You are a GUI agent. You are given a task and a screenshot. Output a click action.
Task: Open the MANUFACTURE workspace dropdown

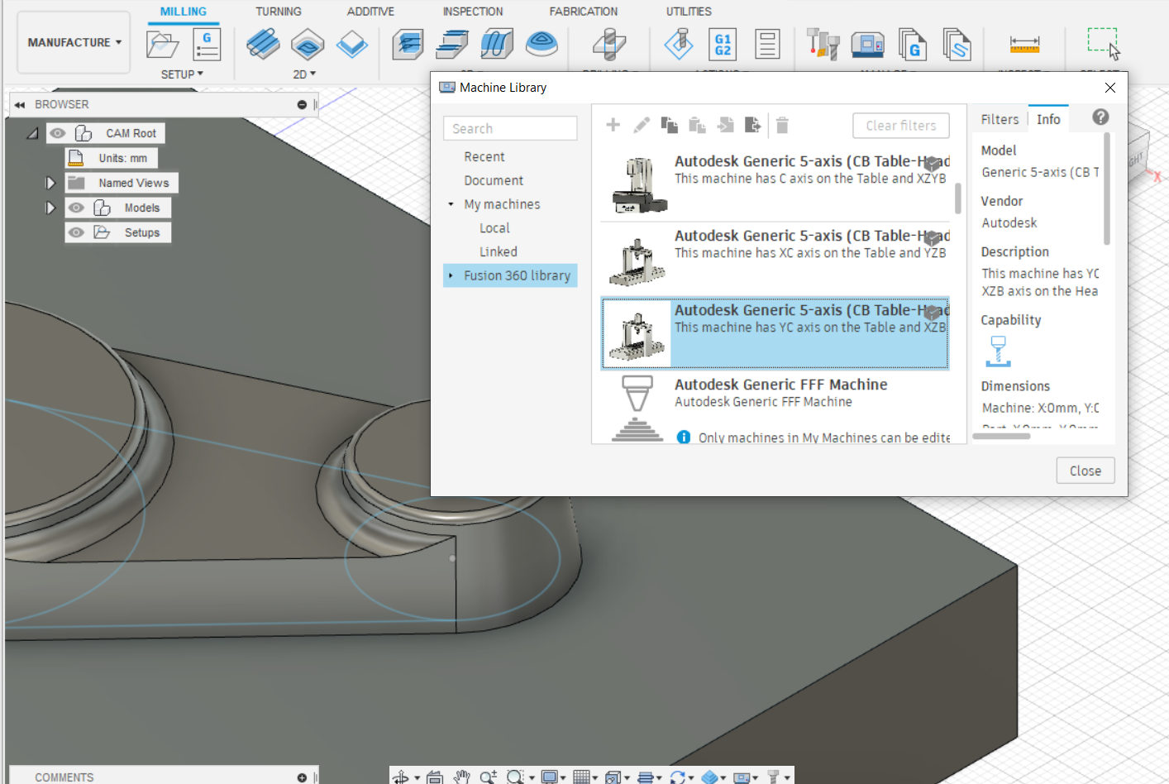74,42
